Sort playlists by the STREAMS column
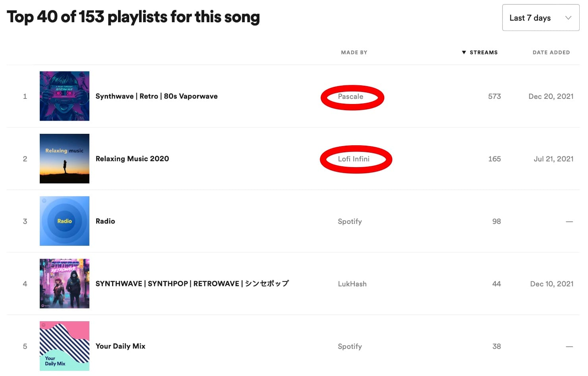The height and width of the screenshot is (376, 588). [x=484, y=52]
